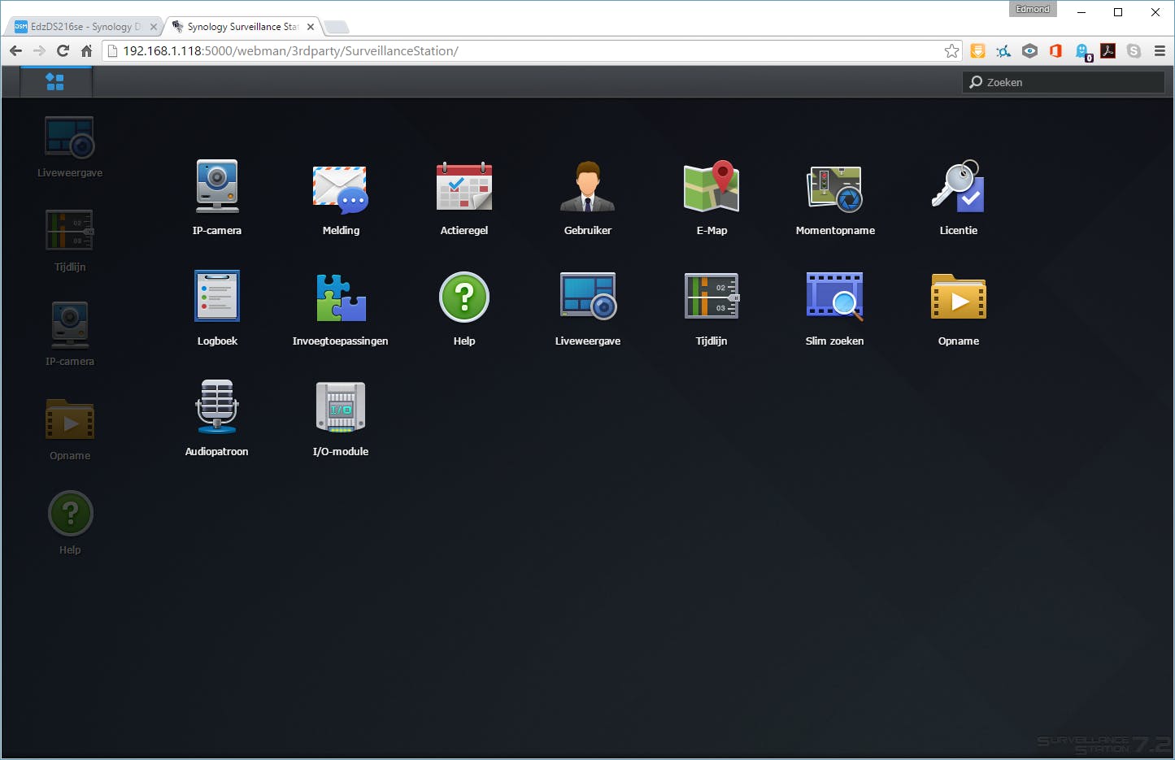The width and height of the screenshot is (1175, 760).
Task: Open the IP-camera app in the main menu grid
Action: click(x=217, y=186)
